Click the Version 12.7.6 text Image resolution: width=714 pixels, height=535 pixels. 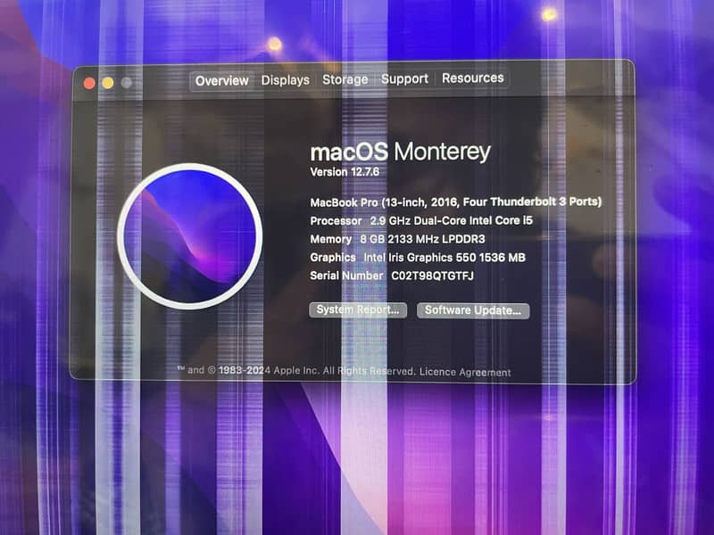[x=345, y=172]
